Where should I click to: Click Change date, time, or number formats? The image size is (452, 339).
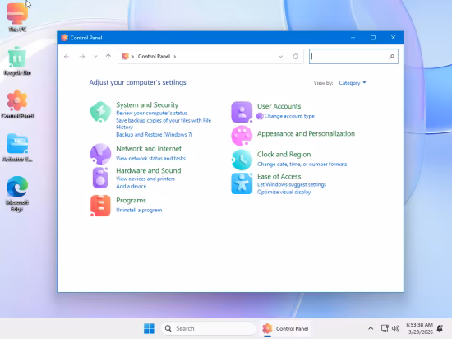302,165
